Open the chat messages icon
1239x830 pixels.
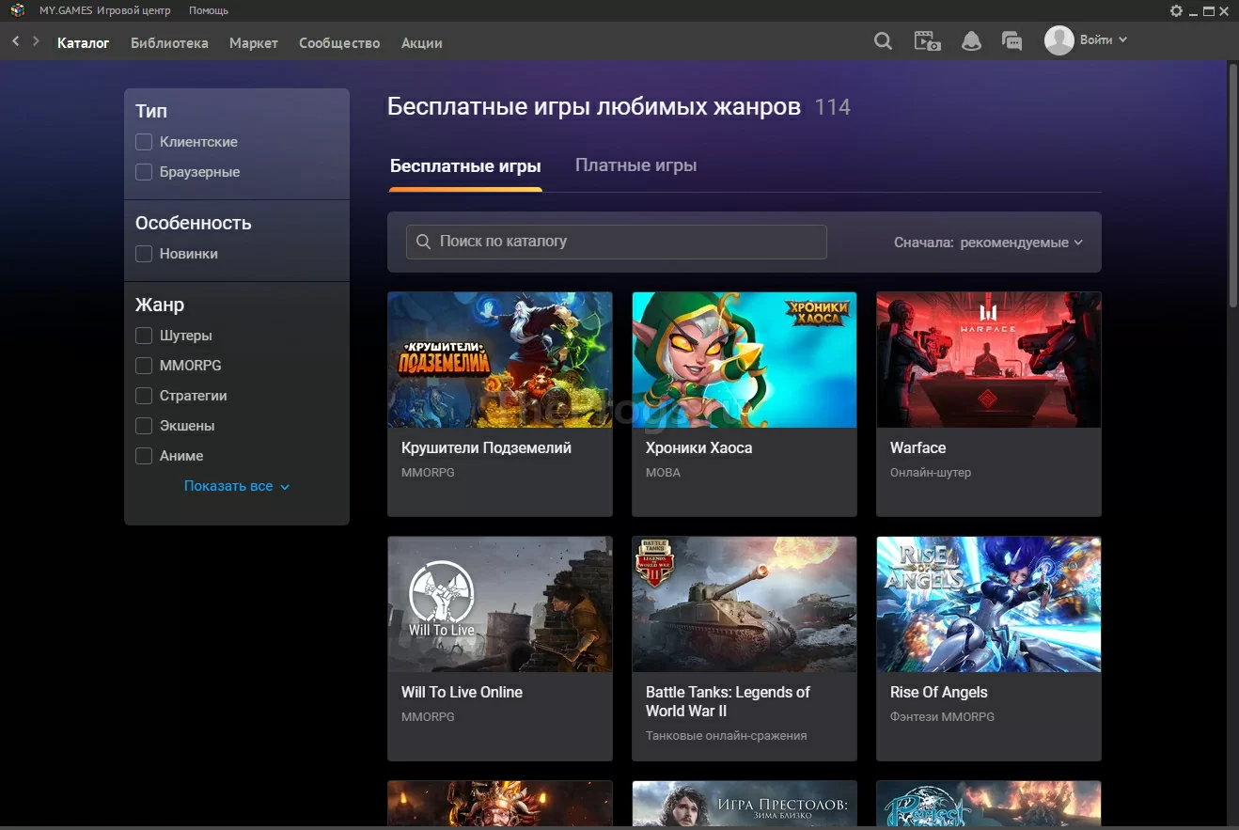1012,41
